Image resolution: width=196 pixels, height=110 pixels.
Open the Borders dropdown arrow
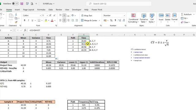coord(42,20)
